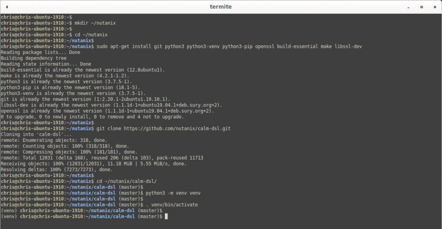
Task: Click the '. venv/bin/activate' command text
Action: (x=172, y=205)
